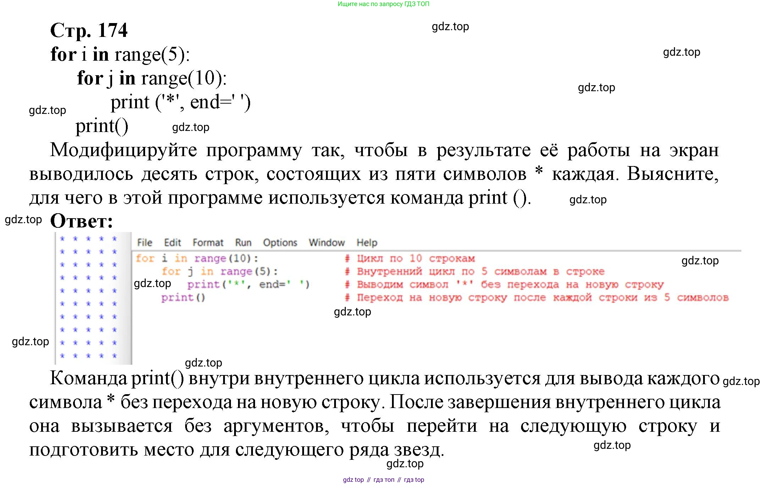
Task: Click the 'Ответ:' heading
Action: [82, 221]
